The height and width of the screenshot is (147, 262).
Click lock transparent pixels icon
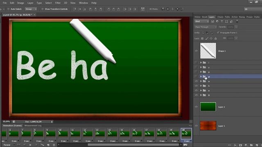coord(202,38)
